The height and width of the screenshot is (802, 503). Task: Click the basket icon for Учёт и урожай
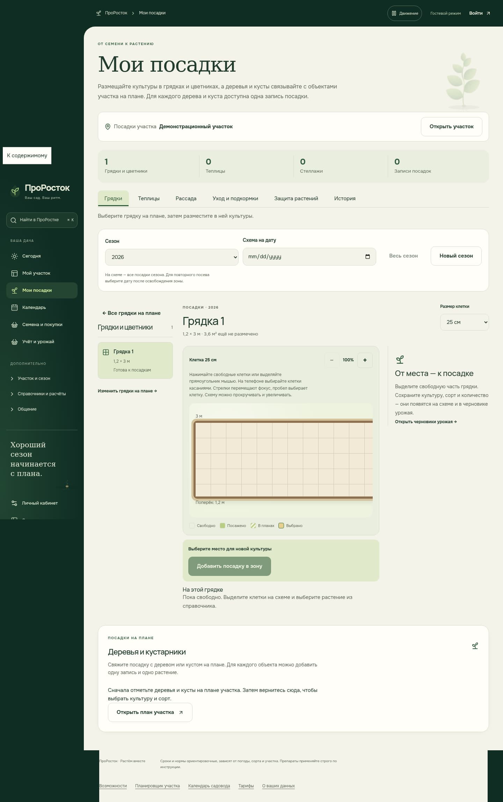(14, 342)
